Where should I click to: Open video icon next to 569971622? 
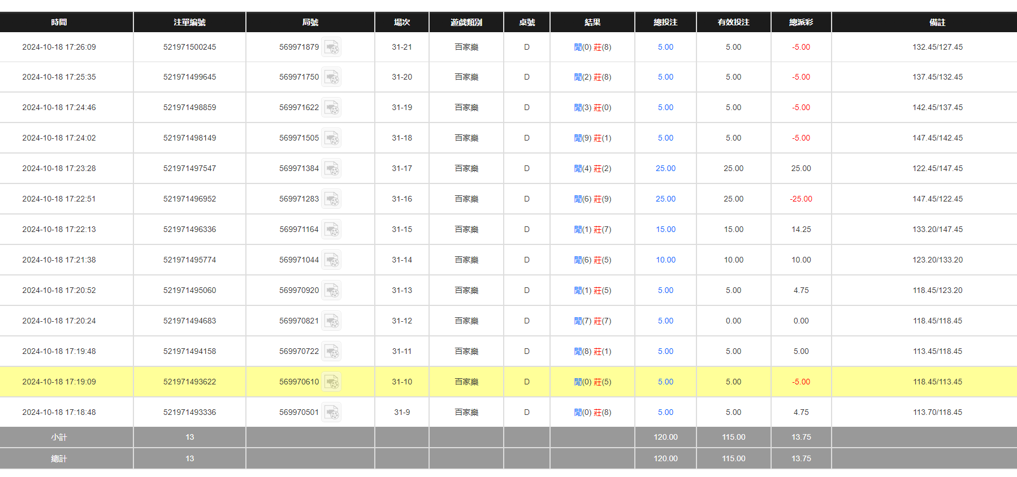point(332,108)
